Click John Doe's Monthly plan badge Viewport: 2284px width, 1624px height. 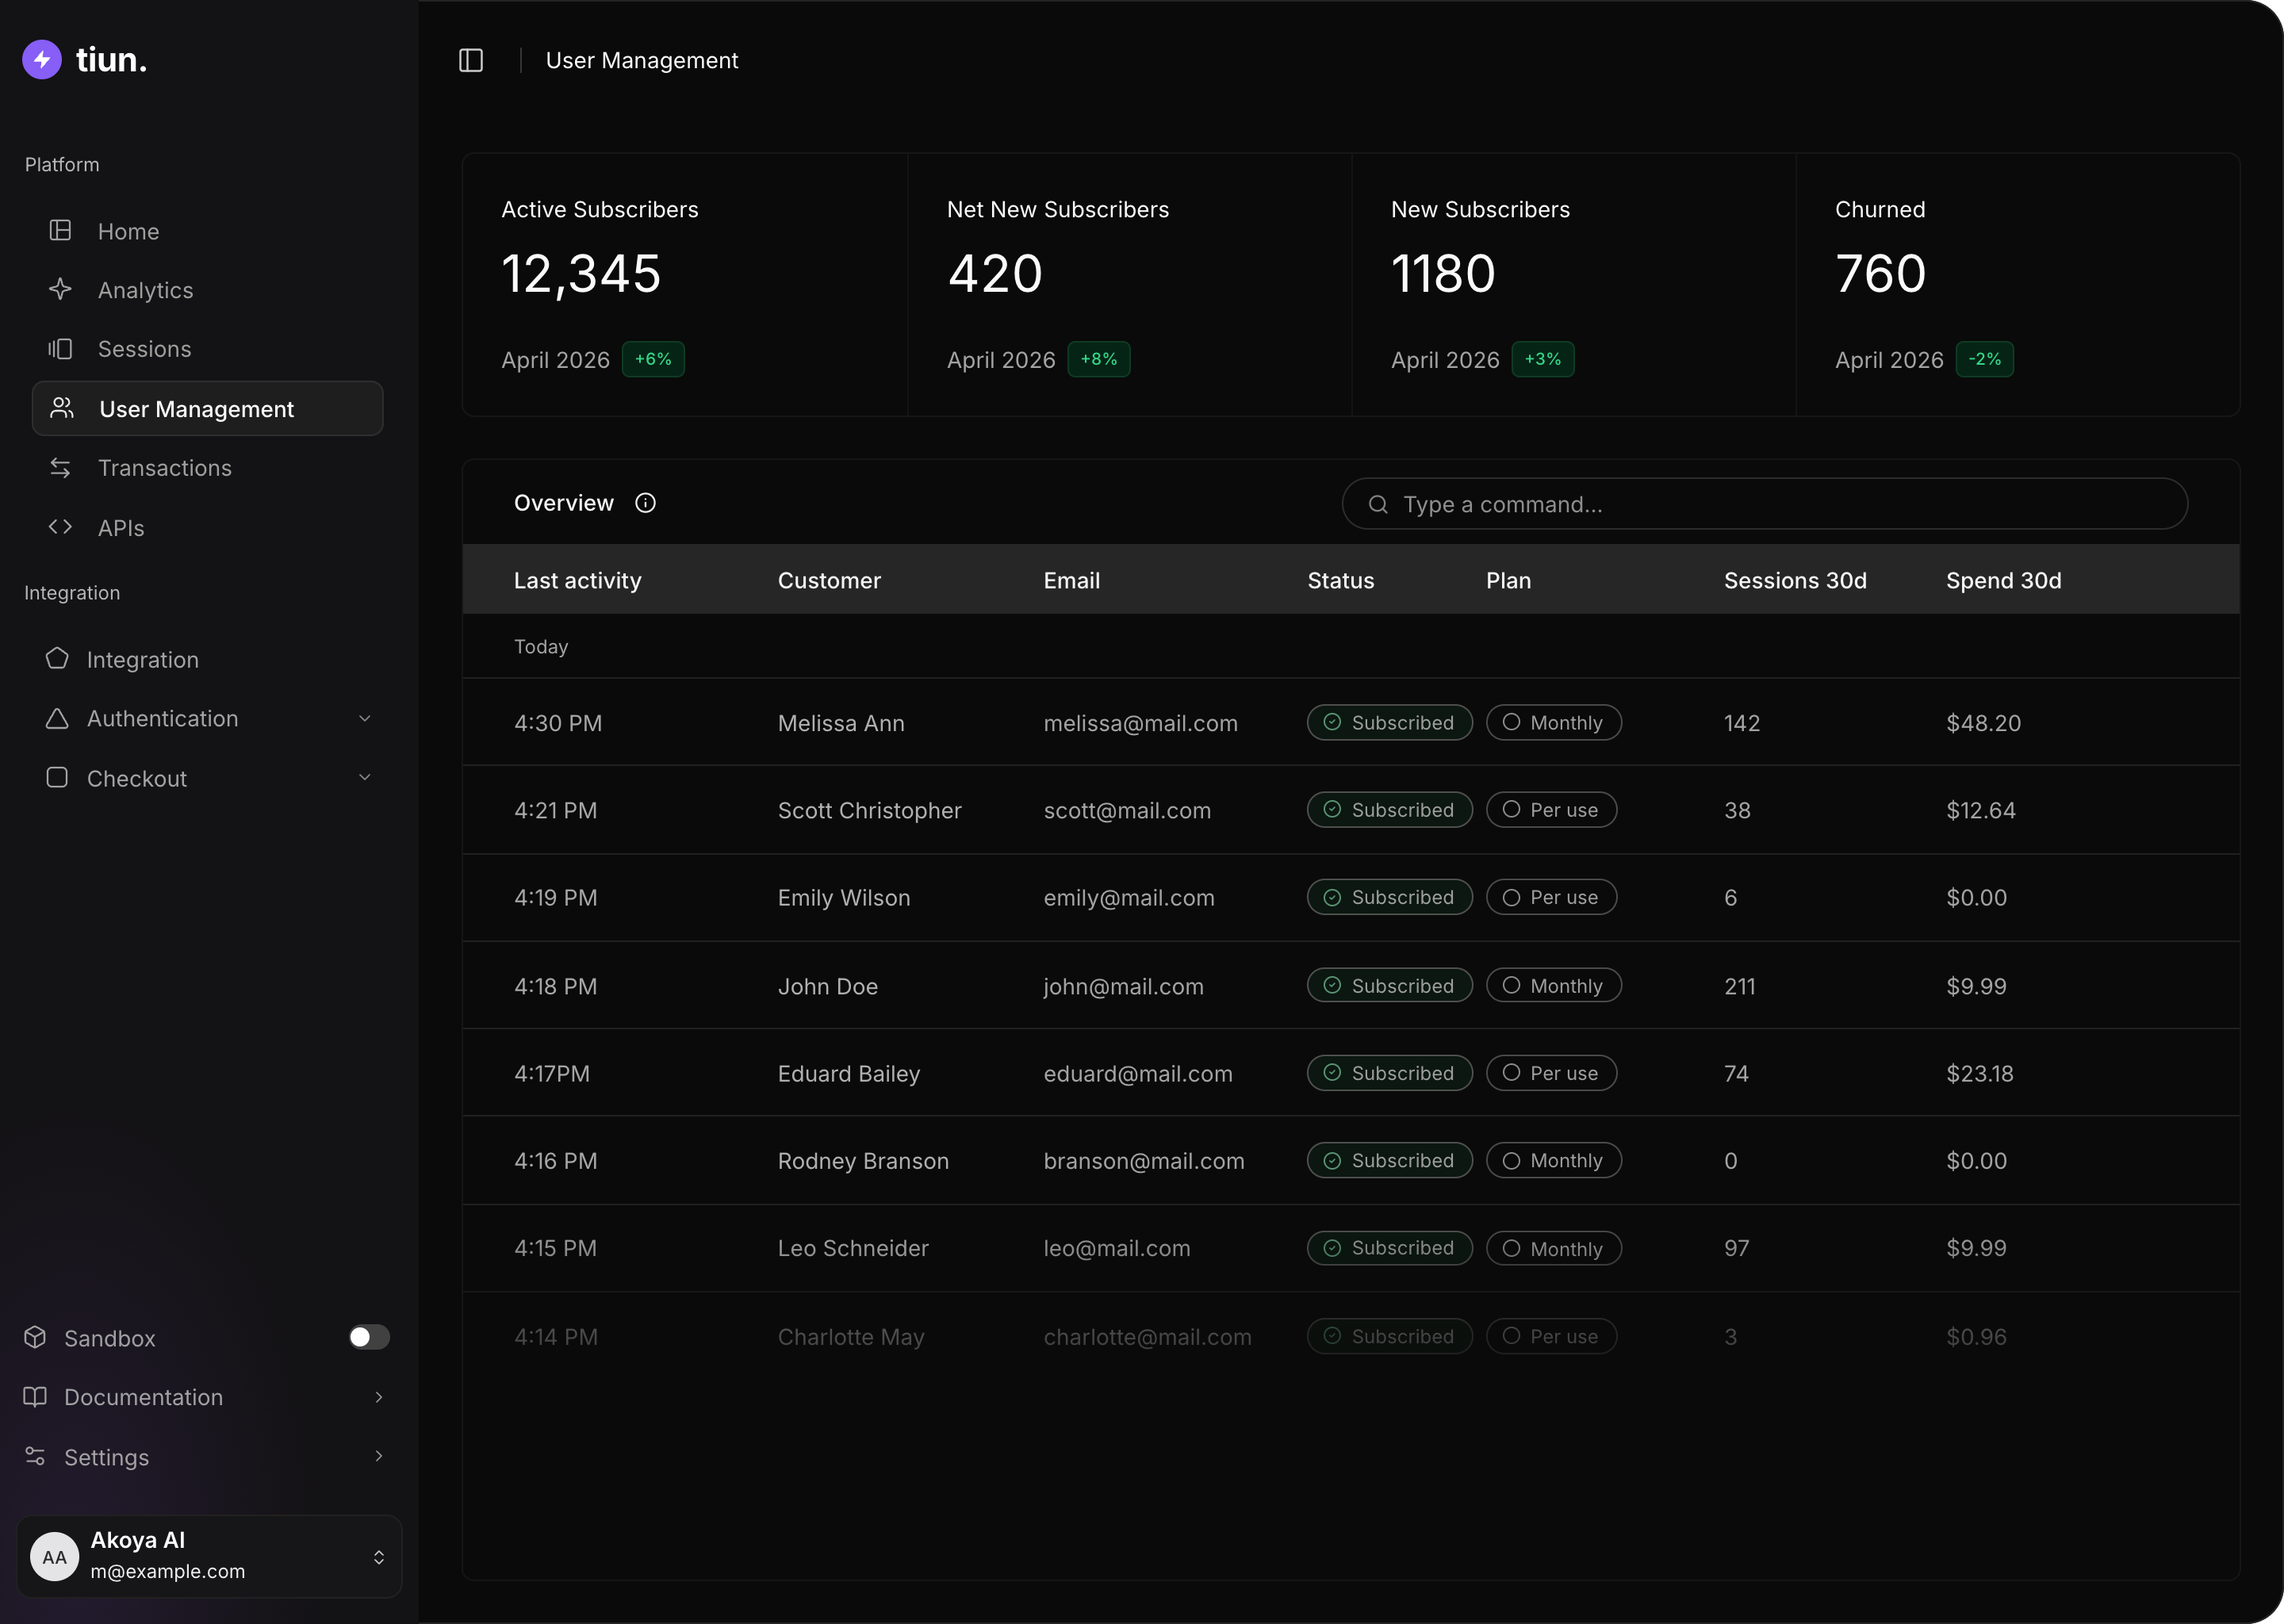[x=1554, y=986]
